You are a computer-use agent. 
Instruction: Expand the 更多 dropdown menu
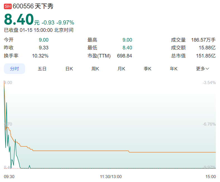click(202, 69)
